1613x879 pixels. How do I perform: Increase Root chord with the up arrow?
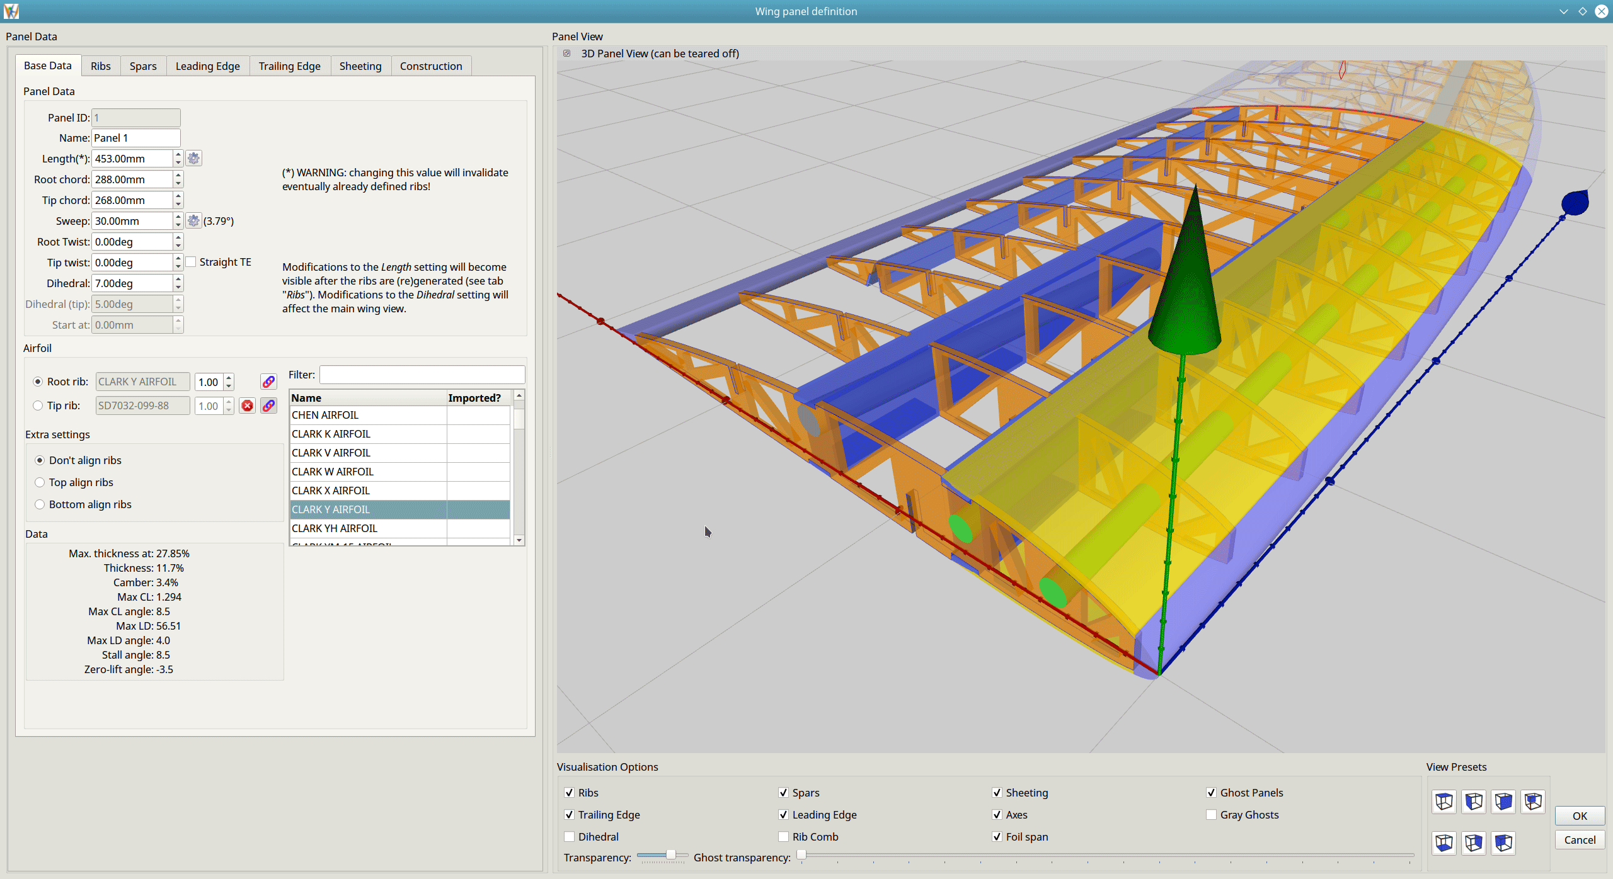point(178,176)
